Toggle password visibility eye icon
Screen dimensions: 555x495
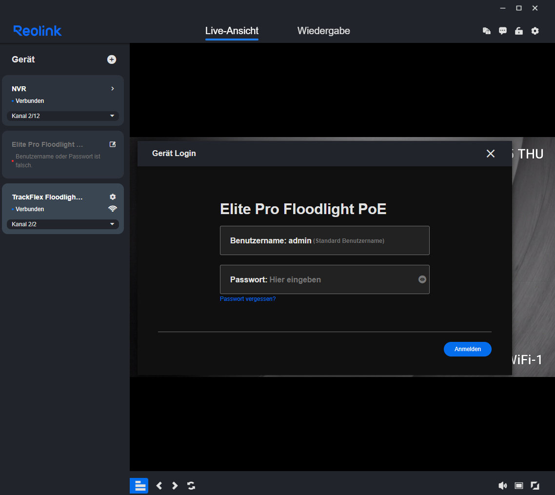click(x=422, y=279)
